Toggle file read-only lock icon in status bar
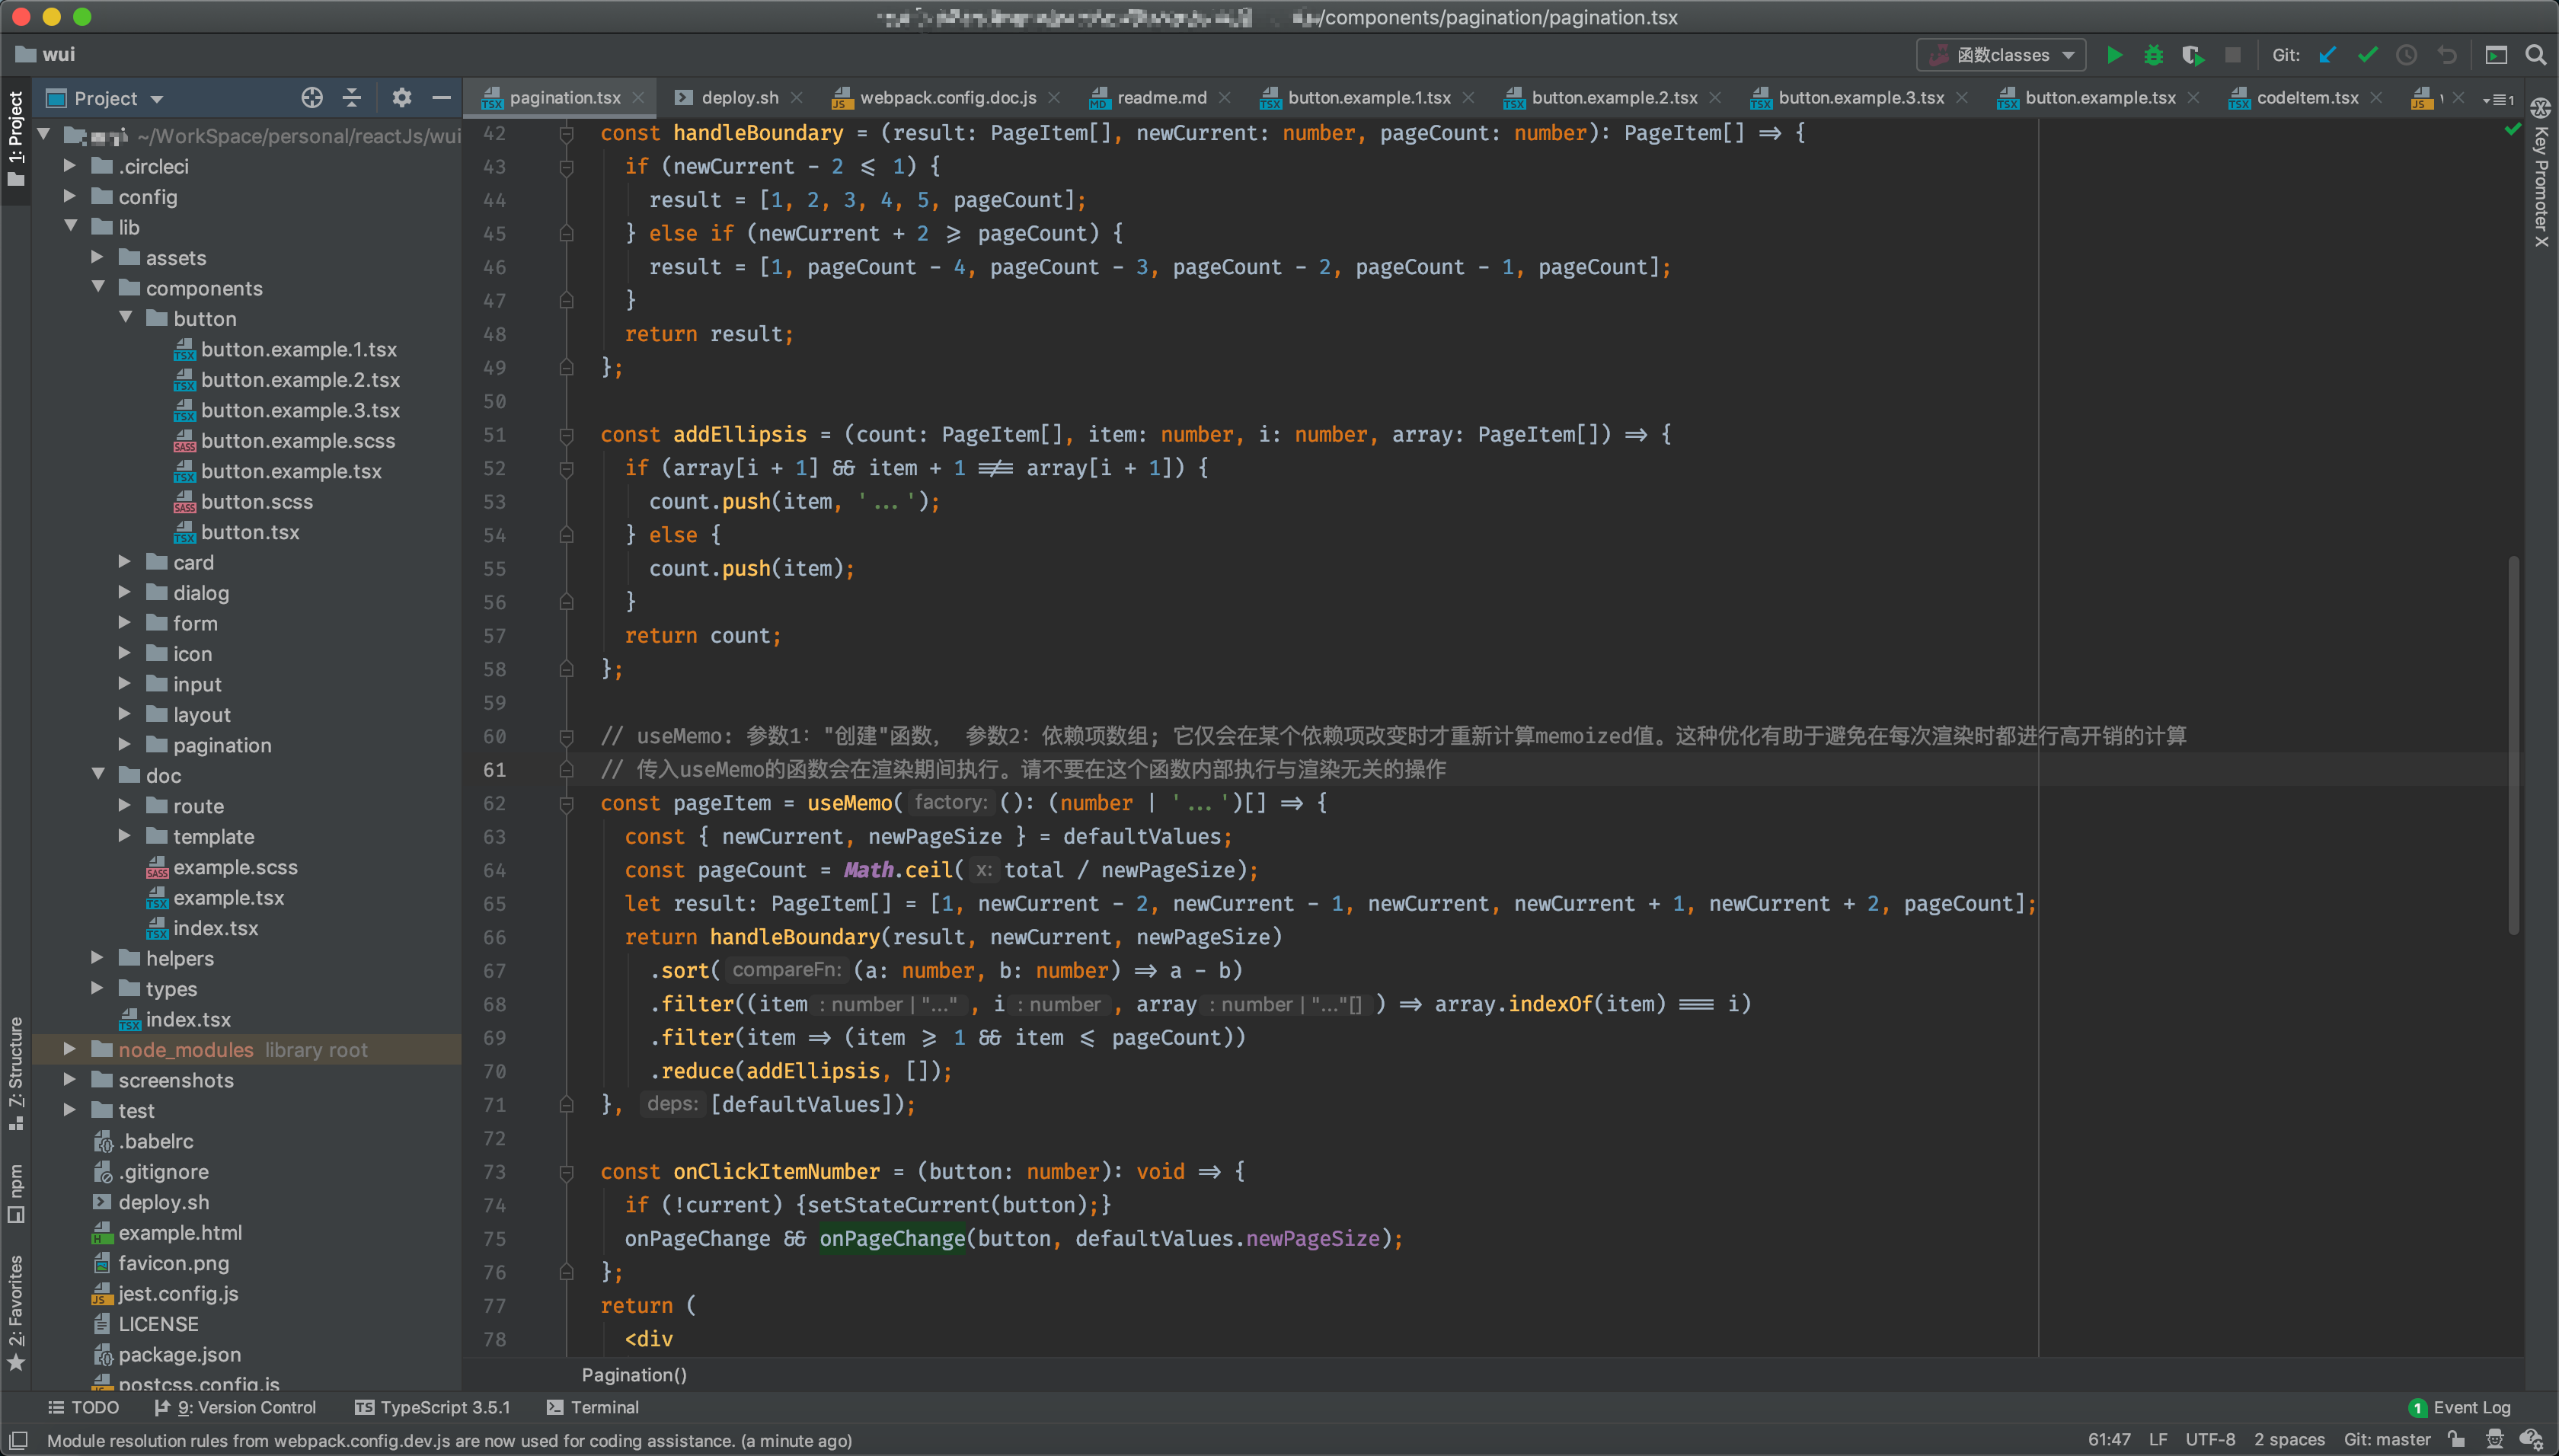 click(x=2457, y=1440)
